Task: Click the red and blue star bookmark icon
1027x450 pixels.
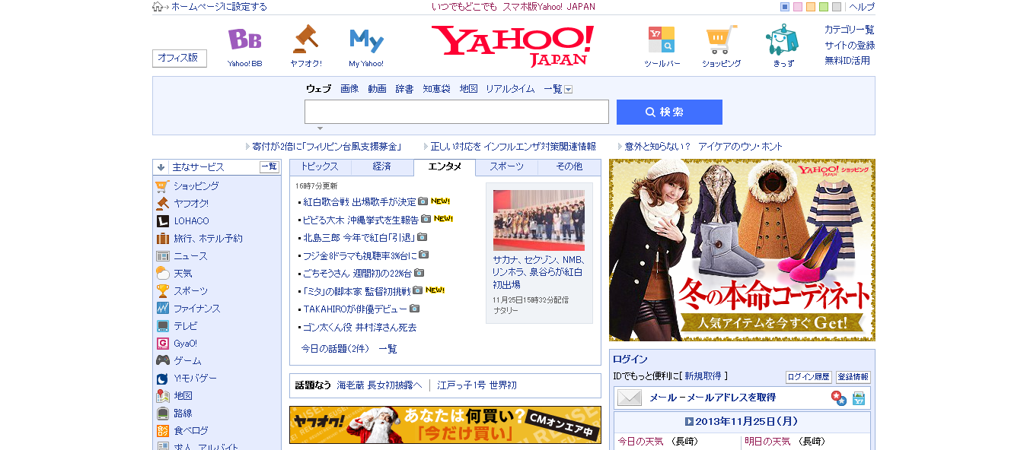Action: tap(838, 398)
